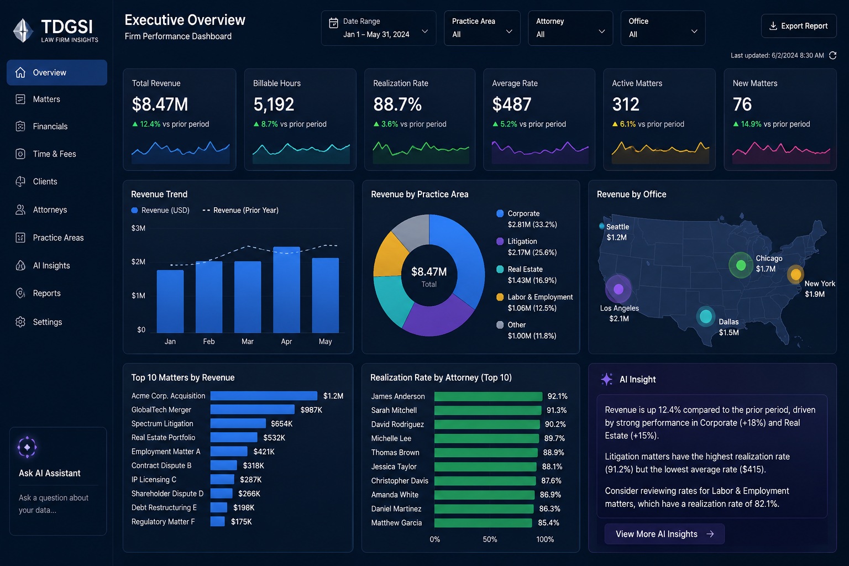This screenshot has height=566, width=849.
Task: Click the arrow icon on View More AI Insights
Action: 710,534
